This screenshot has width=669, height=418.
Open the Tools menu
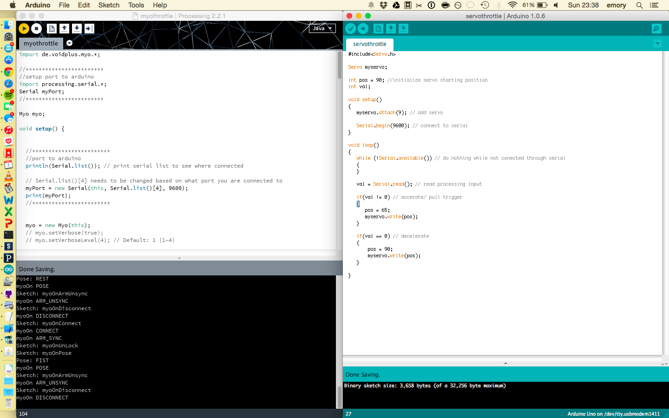tap(136, 5)
